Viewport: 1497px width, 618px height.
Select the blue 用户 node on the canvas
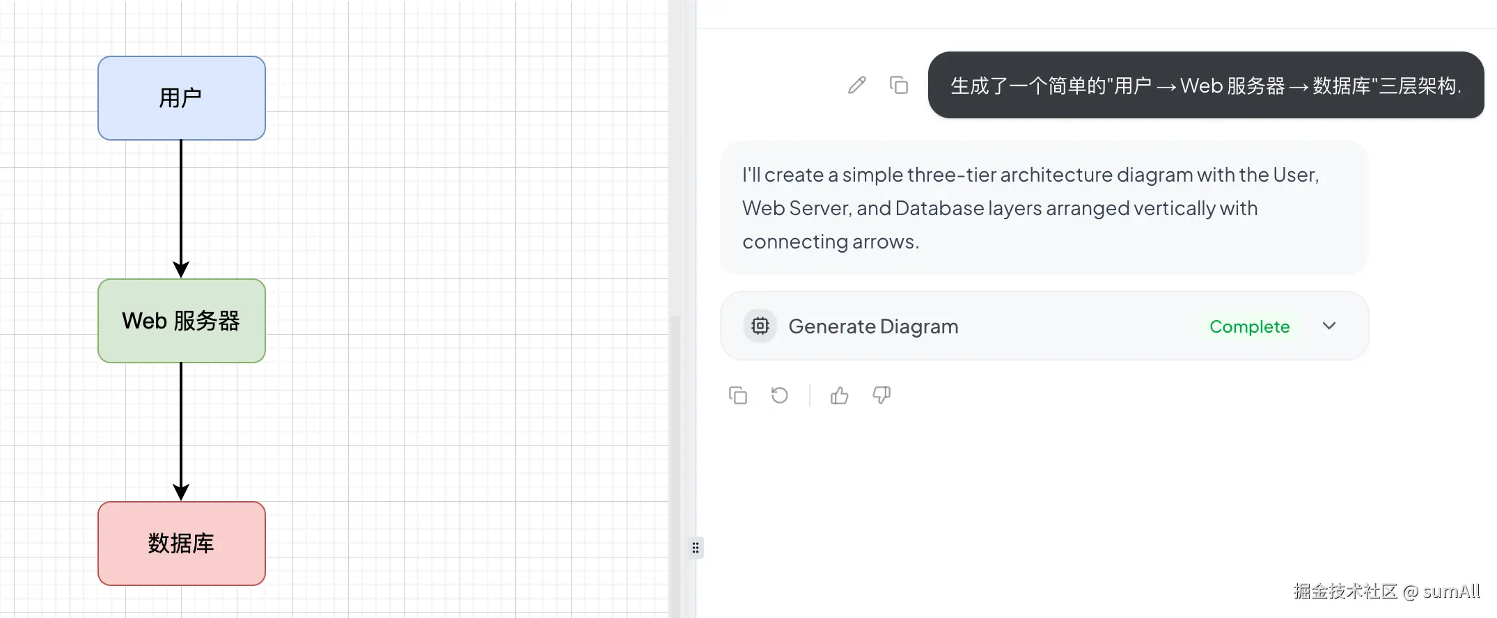pos(182,98)
